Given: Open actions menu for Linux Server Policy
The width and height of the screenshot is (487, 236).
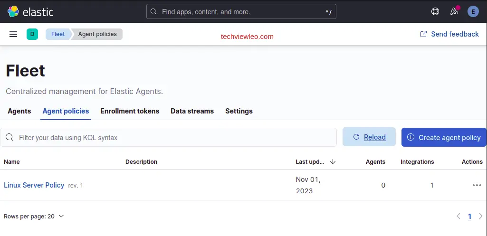Looking at the screenshot, I should (x=477, y=185).
